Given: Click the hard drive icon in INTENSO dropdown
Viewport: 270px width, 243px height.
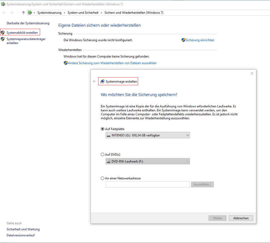Looking at the screenshot, I should (108, 136).
